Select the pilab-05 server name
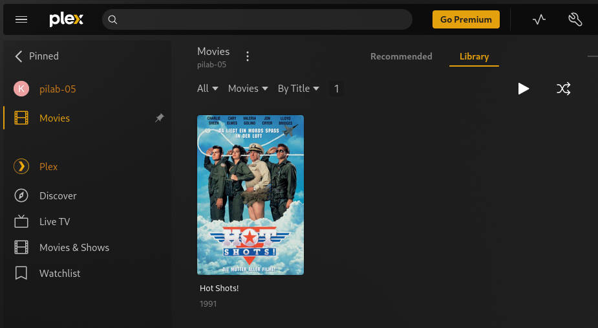This screenshot has width=598, height=328. 58,89
